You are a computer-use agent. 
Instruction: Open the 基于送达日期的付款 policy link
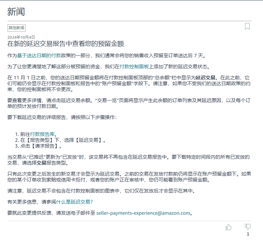pyautogui.click(x=39, y=56)
